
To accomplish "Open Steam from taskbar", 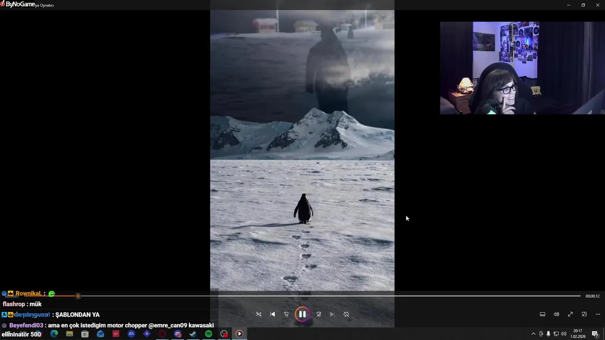I will (x=193, y=334).
